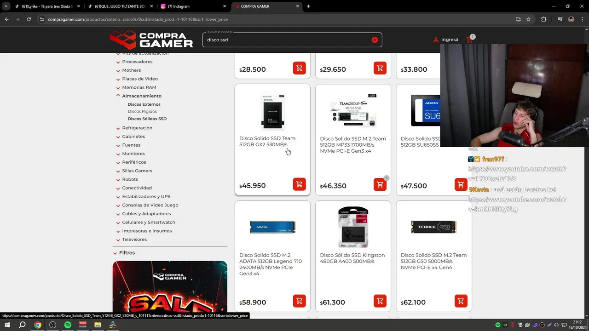Open Kingston 480GB A400 product title
Screen dimensions: 589x331
tap(352, 258)
